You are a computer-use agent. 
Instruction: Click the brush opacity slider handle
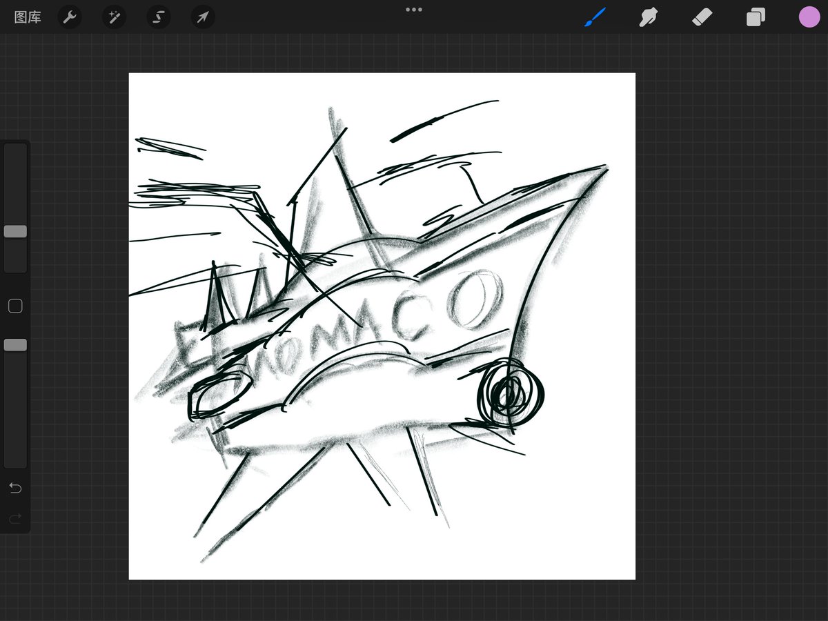point(15,344)
